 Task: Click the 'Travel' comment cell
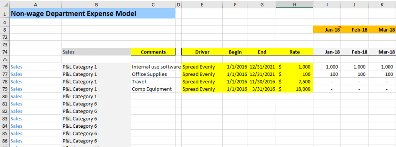click(x=153, y=82)
